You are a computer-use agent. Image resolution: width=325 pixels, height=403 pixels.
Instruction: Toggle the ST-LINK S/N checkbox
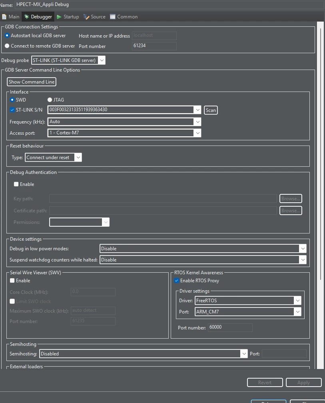12,110
